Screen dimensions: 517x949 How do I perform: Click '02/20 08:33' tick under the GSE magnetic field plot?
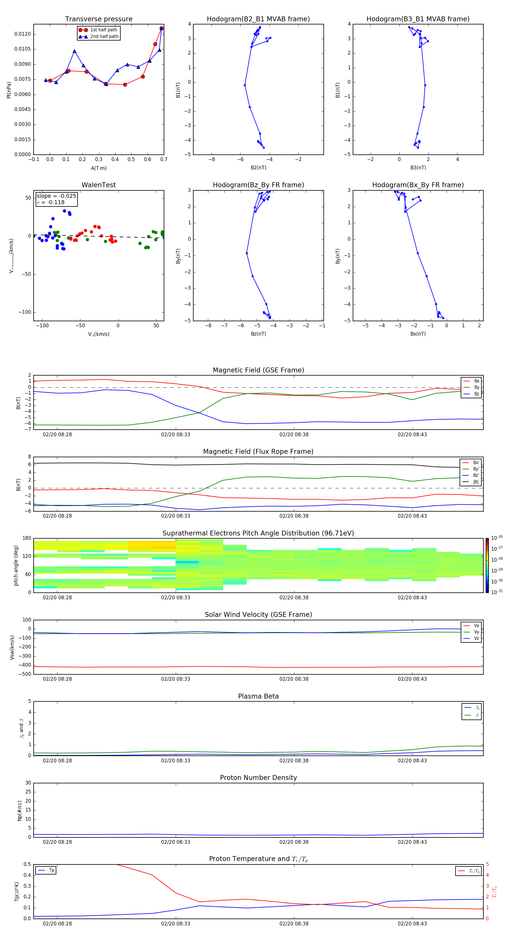click(175, 435)
